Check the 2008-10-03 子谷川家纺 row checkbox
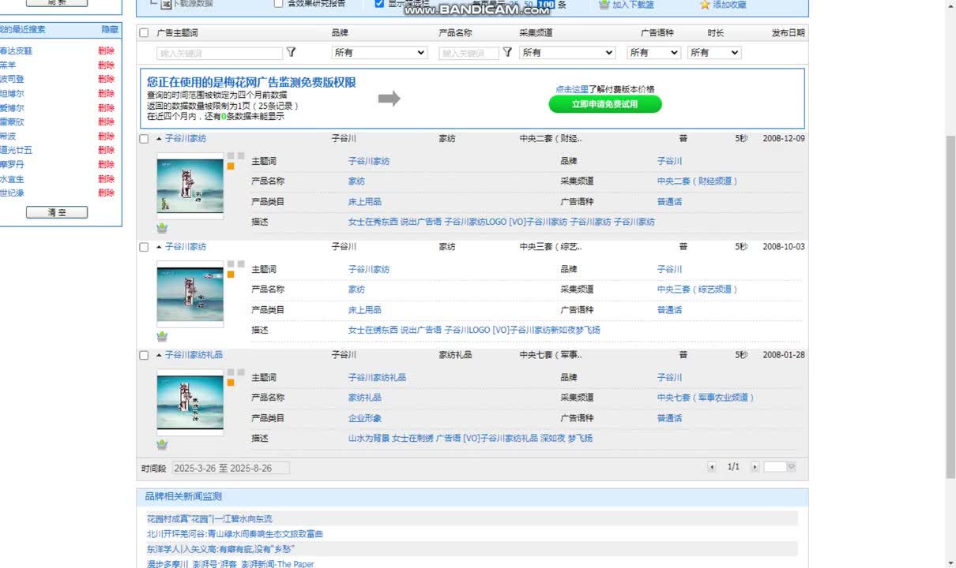 point(144,247)
